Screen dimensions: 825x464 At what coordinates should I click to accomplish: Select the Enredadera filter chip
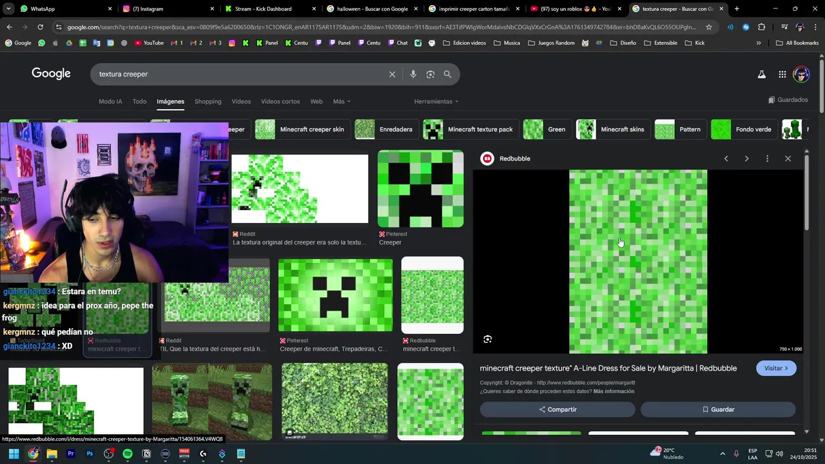tap(387, 130)
